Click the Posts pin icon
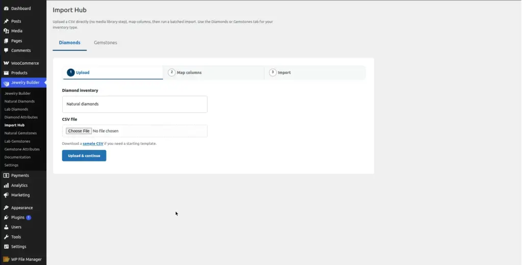Viewport: 522px width, 265px height. tap(6, 21)
